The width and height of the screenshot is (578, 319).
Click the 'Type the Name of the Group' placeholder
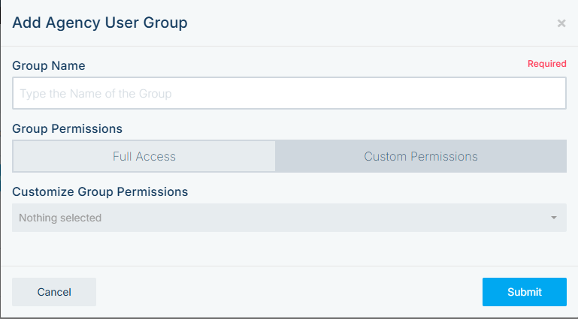(x=95, y=94)
